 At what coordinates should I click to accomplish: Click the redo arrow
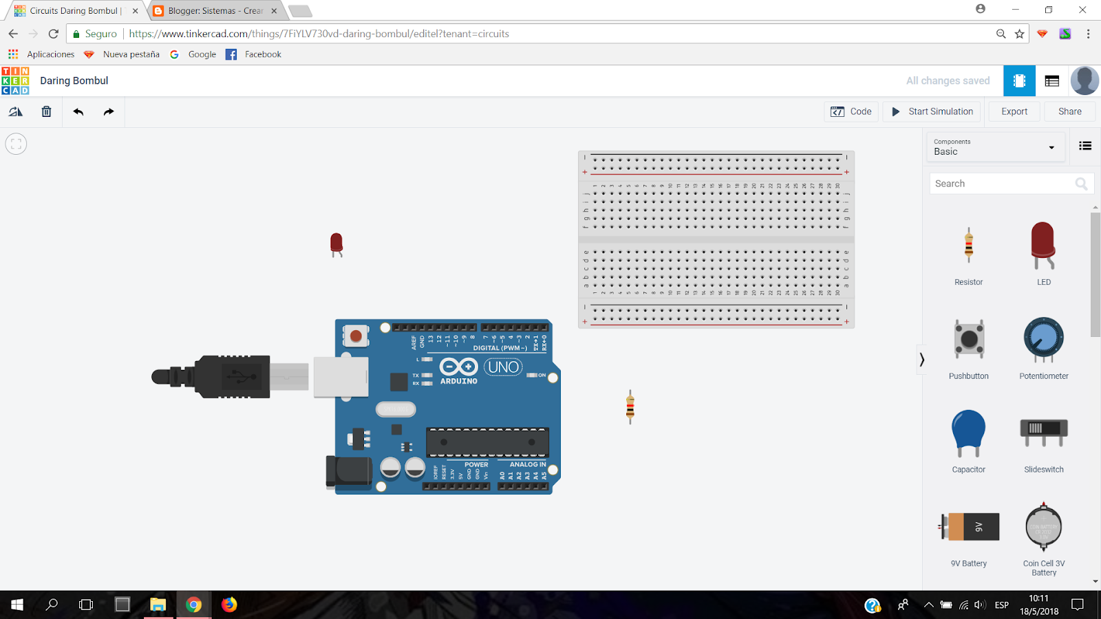108,111
